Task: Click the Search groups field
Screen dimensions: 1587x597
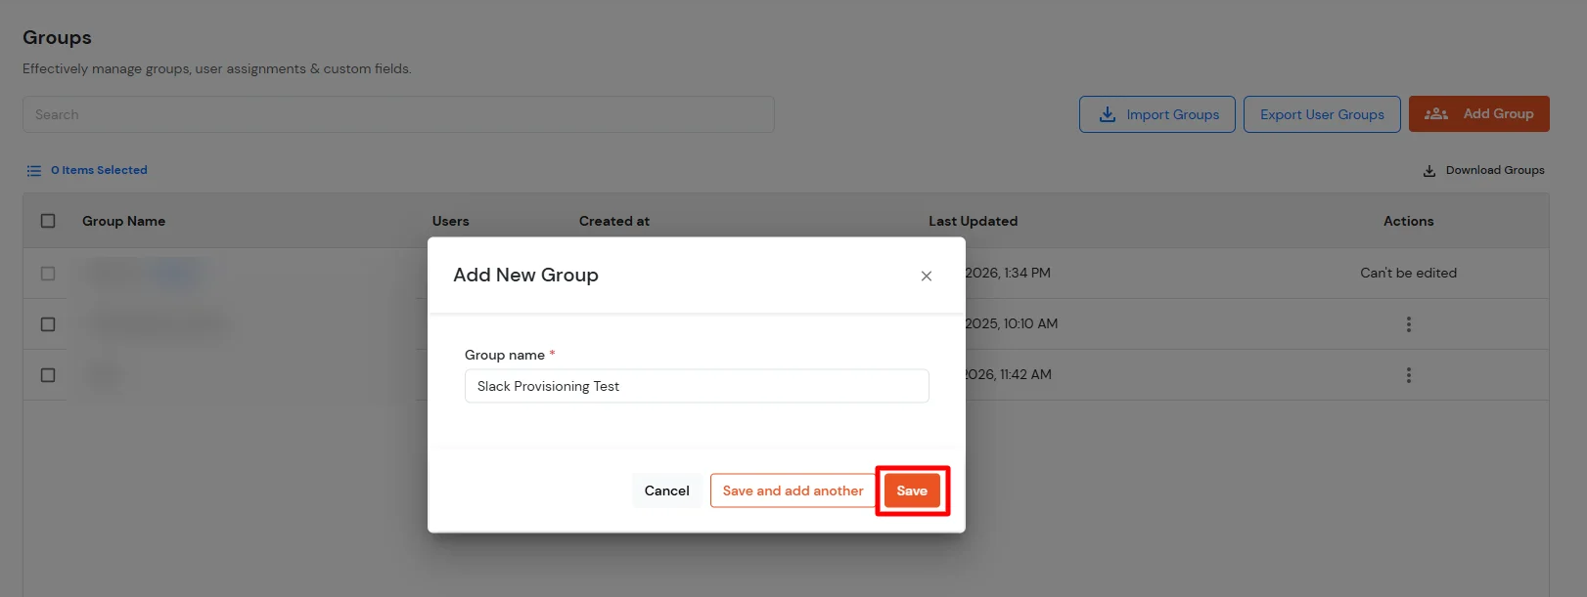Action: point(398,114)
